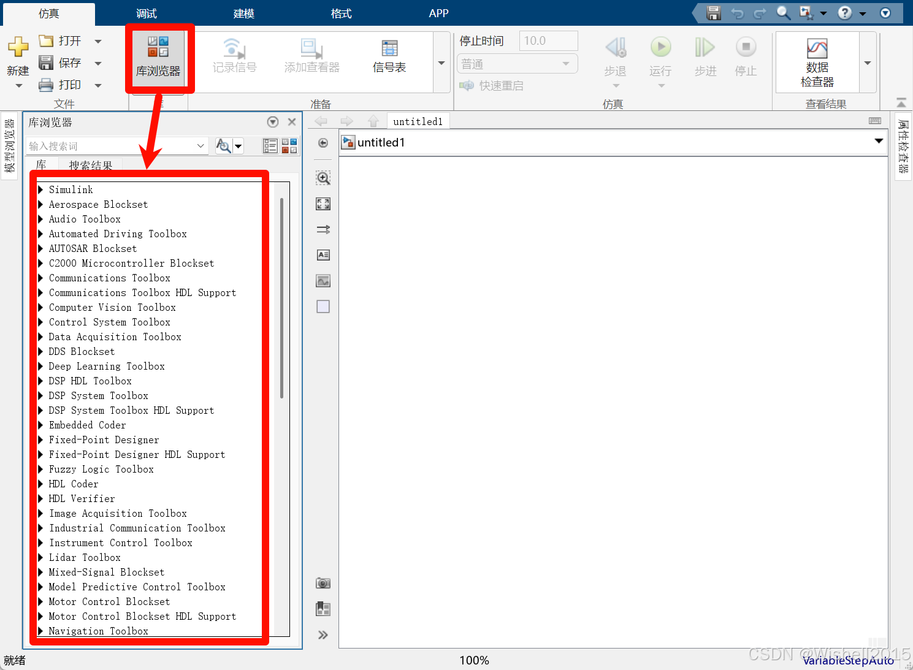Viewport: 913px width, 670px height.
Task: Click the area box tool in the palette
Action: [323, 306]
